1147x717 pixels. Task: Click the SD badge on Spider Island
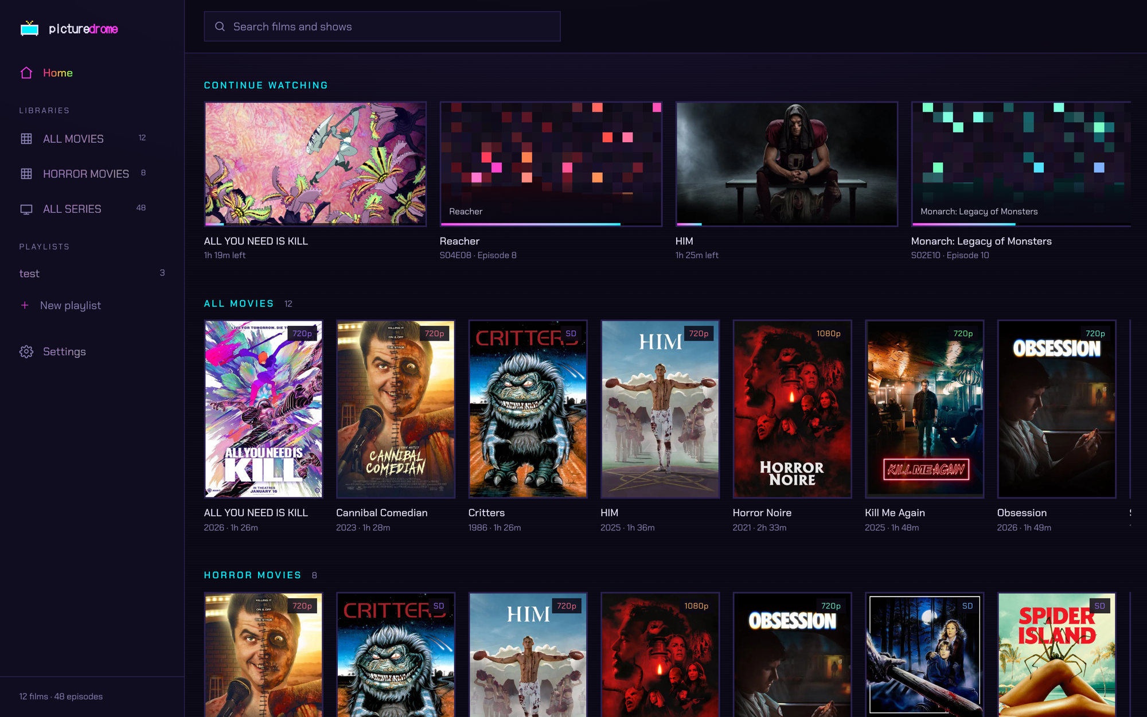click(x=1100, y=606)
